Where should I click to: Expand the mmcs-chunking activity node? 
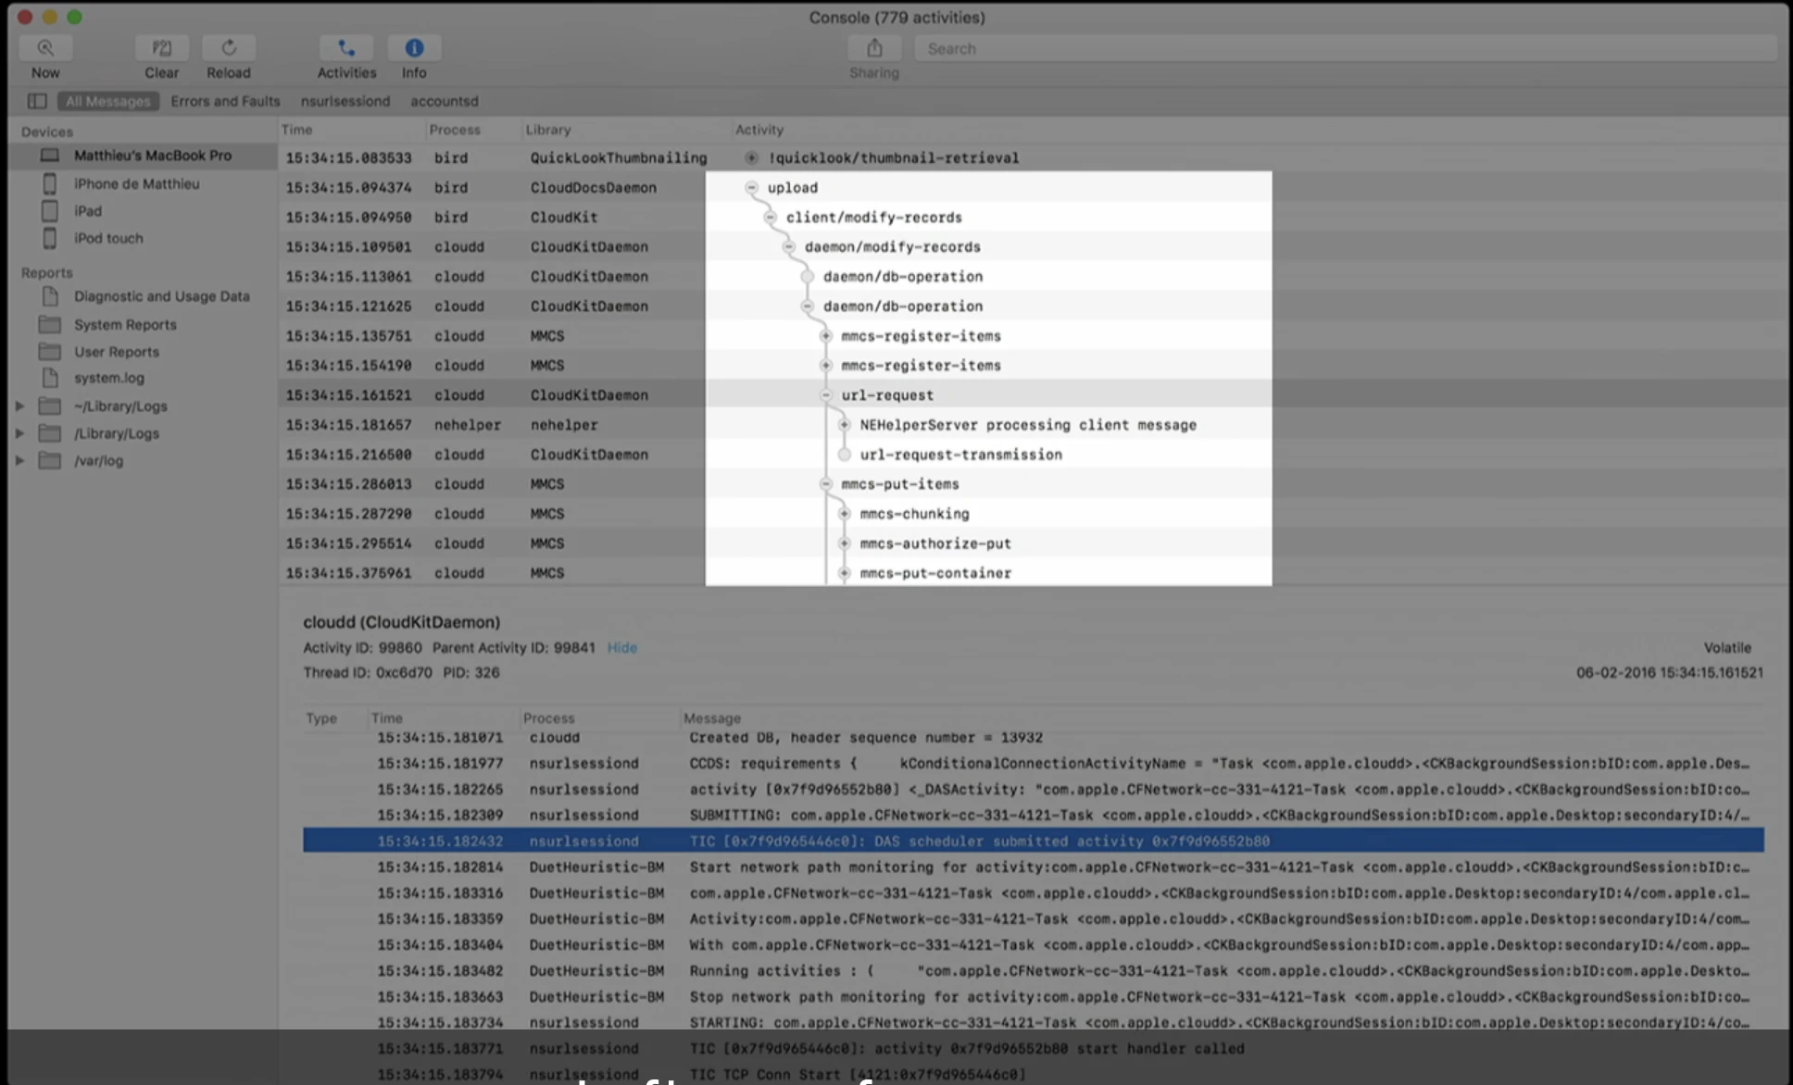845,514
